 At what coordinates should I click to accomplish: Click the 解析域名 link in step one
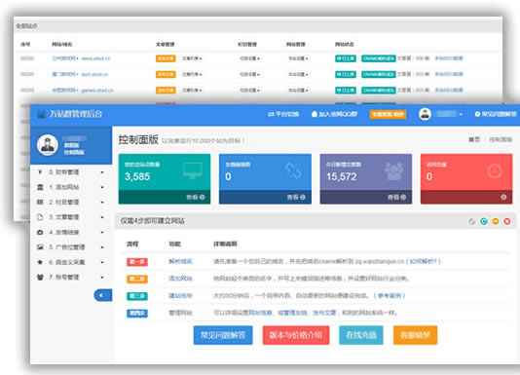point(180,261)
